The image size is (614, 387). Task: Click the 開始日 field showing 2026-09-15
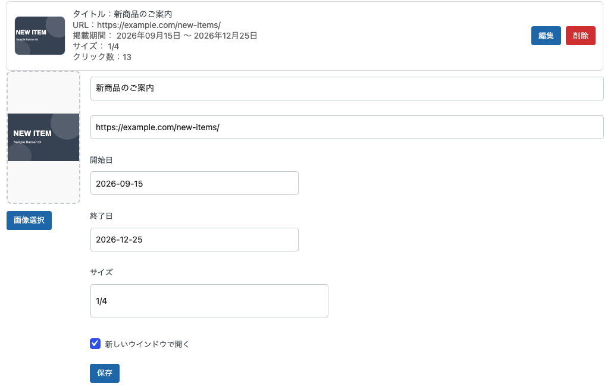194,183
